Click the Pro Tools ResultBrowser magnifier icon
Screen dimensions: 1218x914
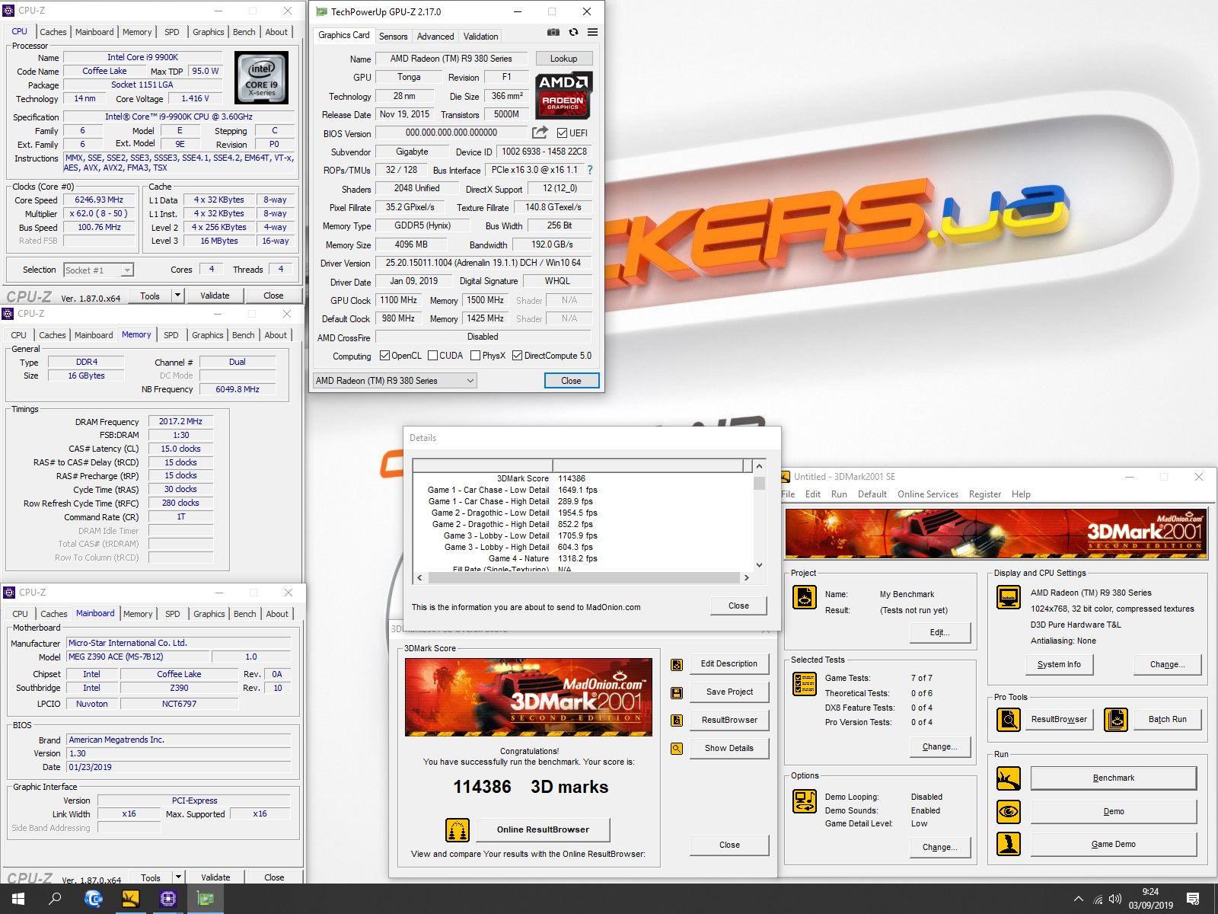1009,719
